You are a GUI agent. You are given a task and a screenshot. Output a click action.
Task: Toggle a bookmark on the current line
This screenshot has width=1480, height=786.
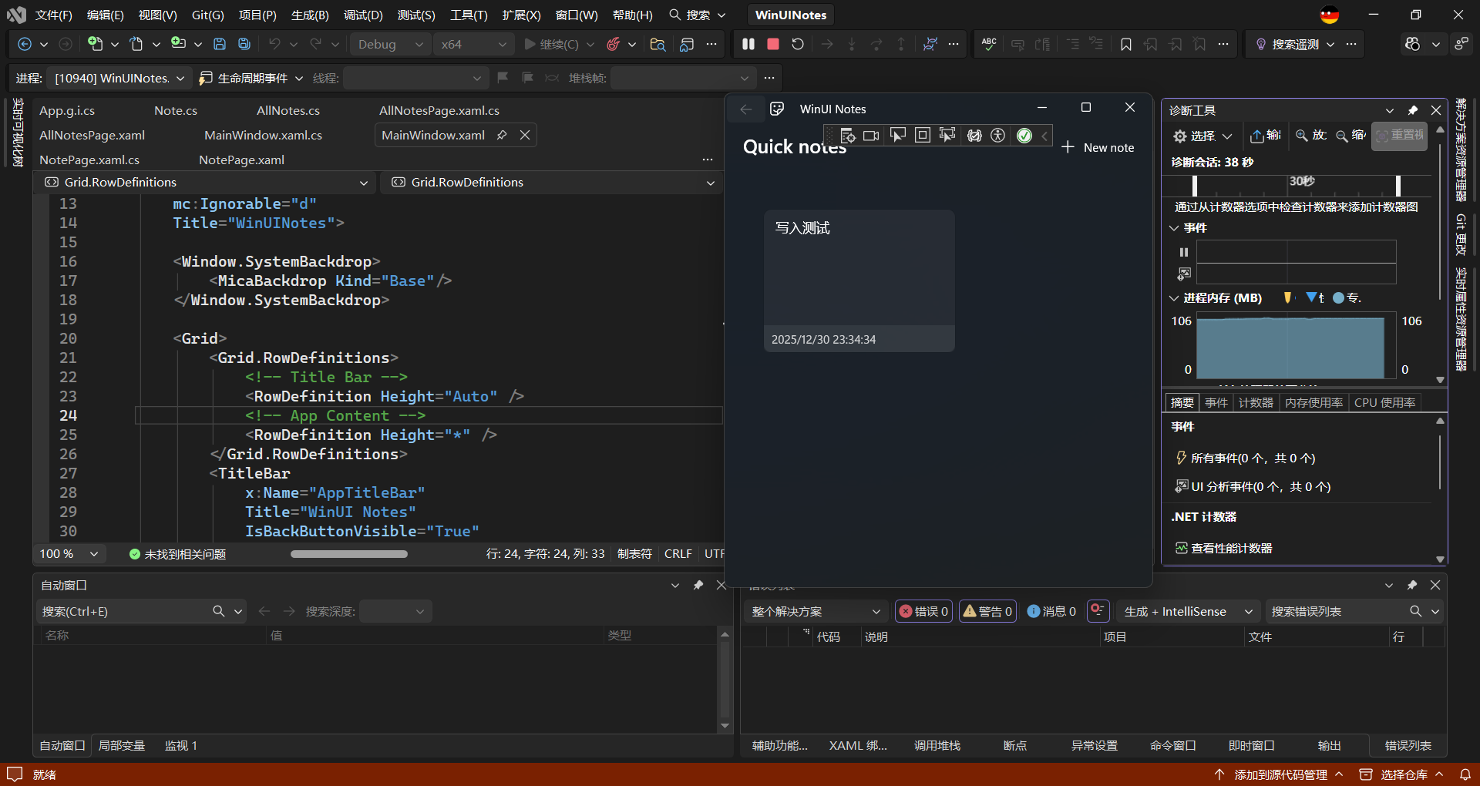point(1125,45)
